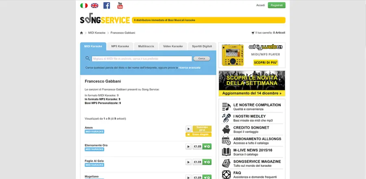
Task: Open ABBONAMENTO ALLSONGS heading
Action: (257, 139)
